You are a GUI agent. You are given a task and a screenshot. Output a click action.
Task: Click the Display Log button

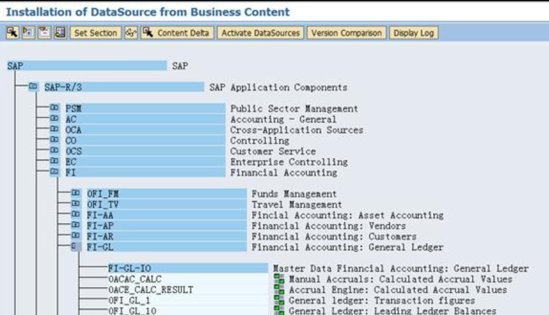[x=413, y=33]
